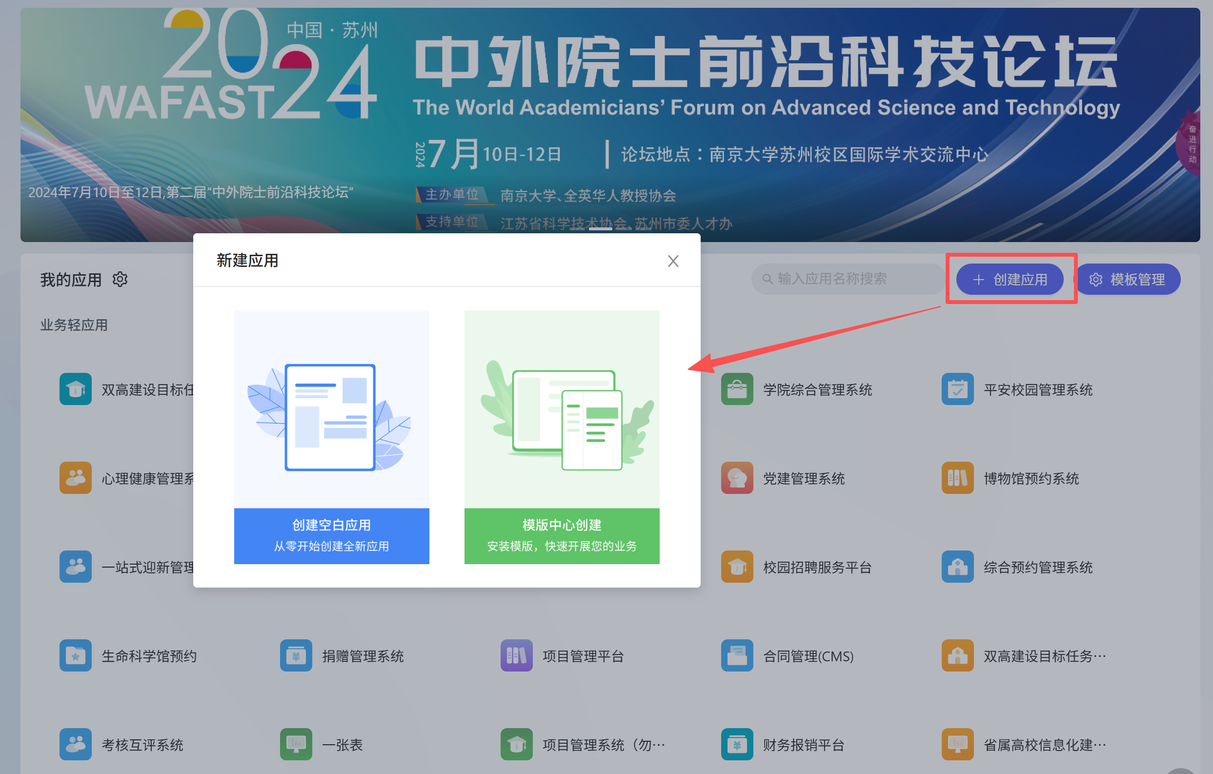Image resolution: width=1213 pixels, height=774 pixels.
Task: Click 校园招聘服务平台 label
Action: tap(818, 568)
